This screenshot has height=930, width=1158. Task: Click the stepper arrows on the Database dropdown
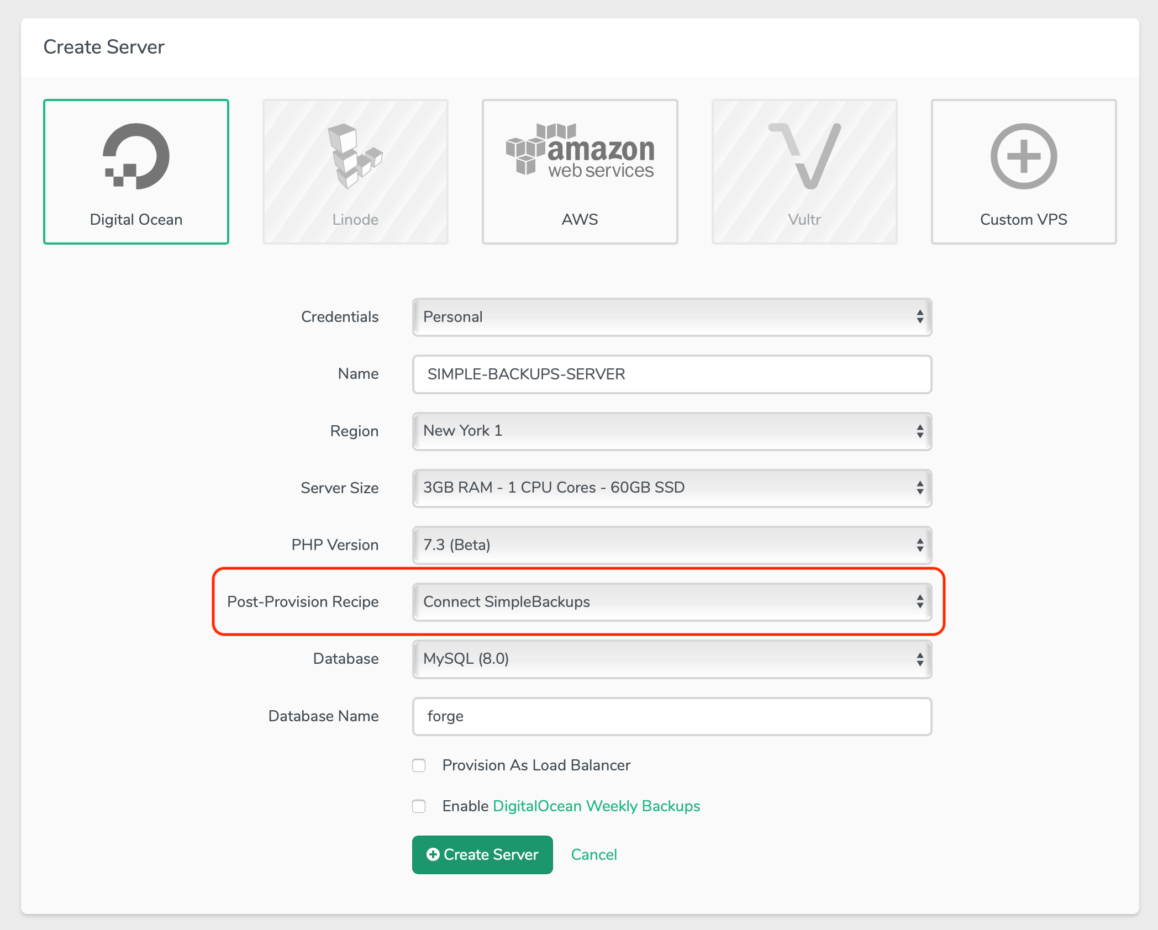point(920,659)
